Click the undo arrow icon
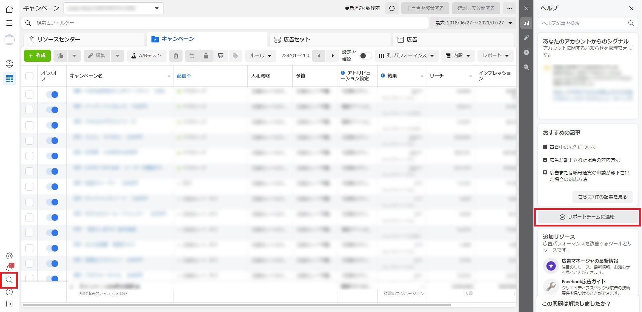This screenshot has height=312, width=642. [192, 56]
